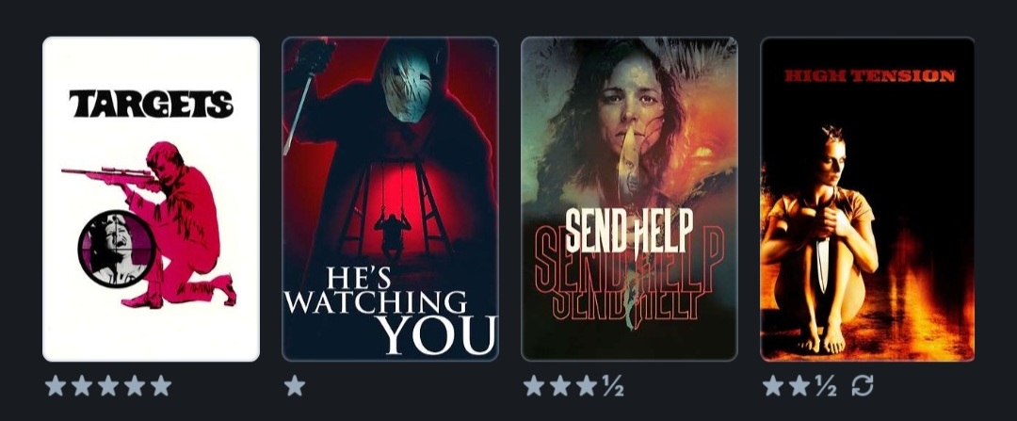Select the Send Help film poster
The height and width of the screenshot is (421, 1017).
pyautogui.click(x=629, y=199)
